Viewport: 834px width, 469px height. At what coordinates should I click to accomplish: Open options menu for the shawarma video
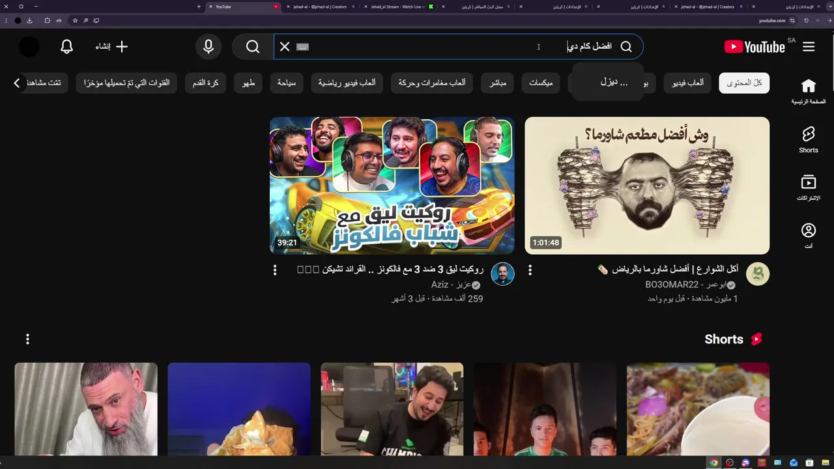tap(530, 270)
